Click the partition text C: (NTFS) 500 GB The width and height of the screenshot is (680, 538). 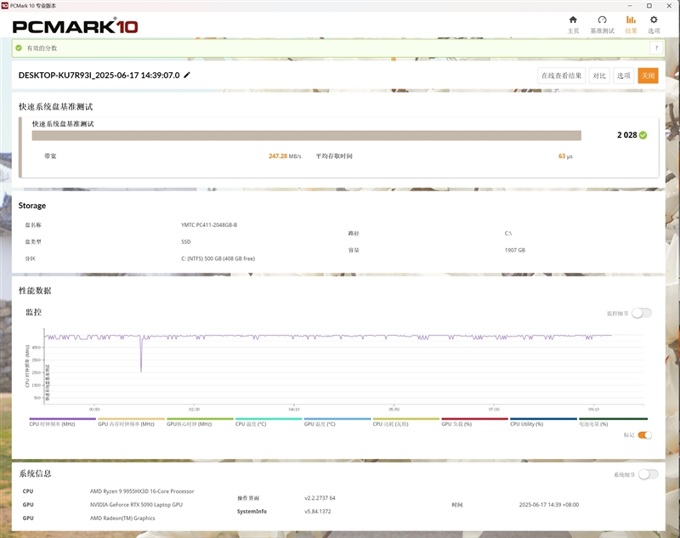click(218, 259)
